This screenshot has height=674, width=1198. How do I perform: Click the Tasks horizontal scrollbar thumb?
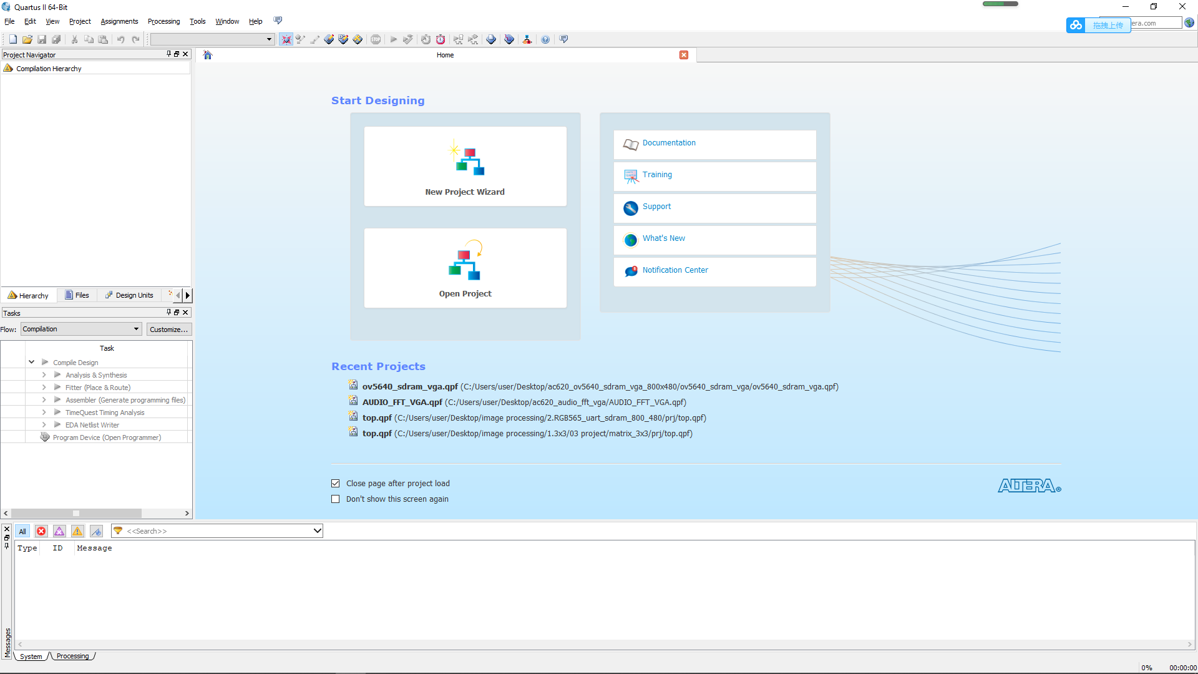(x=76, y=513)
